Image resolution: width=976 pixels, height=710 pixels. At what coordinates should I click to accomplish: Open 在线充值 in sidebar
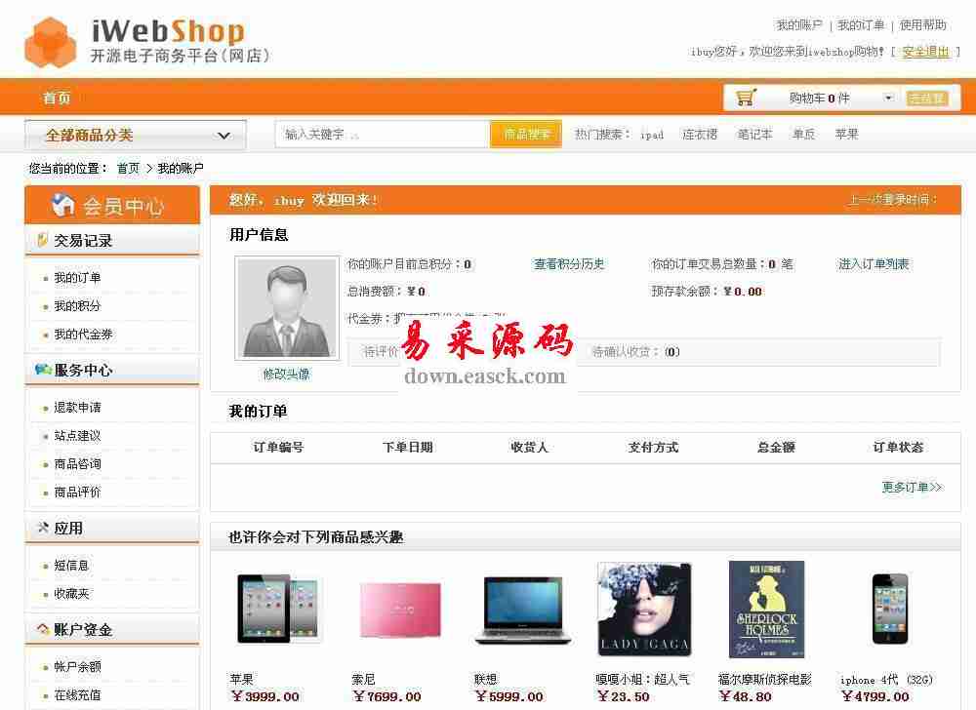[77, 694]
